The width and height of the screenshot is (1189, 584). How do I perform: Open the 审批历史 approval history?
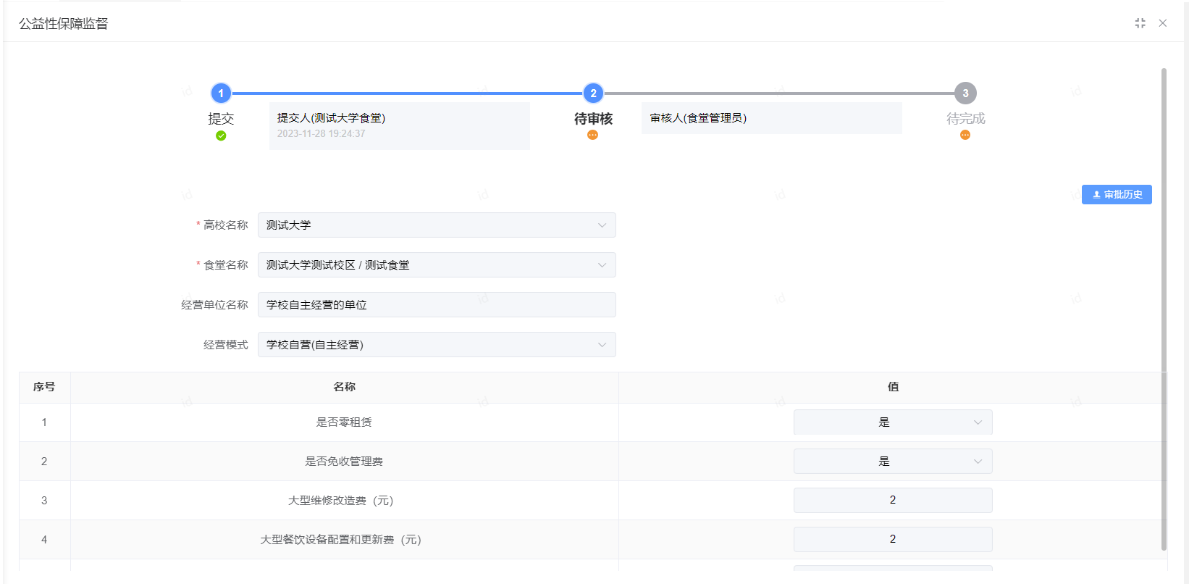[1117, 195]
